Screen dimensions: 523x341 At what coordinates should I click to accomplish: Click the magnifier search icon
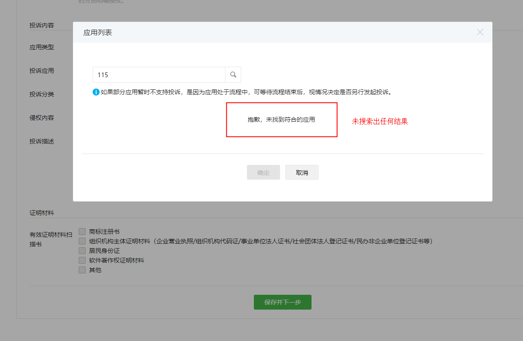point(233,75)
